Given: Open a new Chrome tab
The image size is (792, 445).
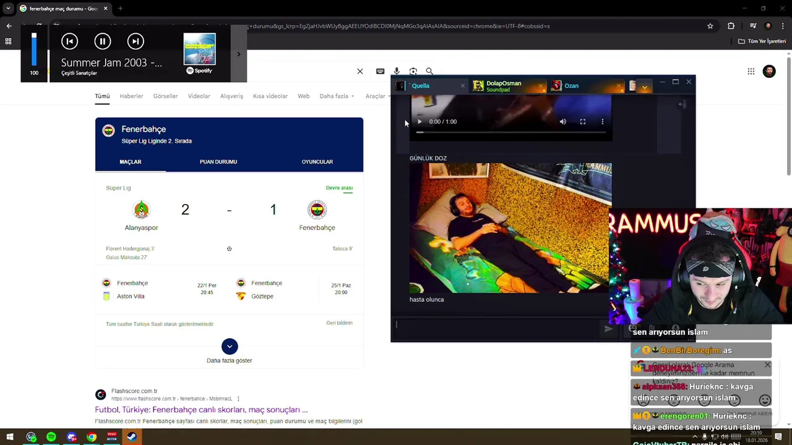Looking at the screenshot, I should (x=120, y=9).
